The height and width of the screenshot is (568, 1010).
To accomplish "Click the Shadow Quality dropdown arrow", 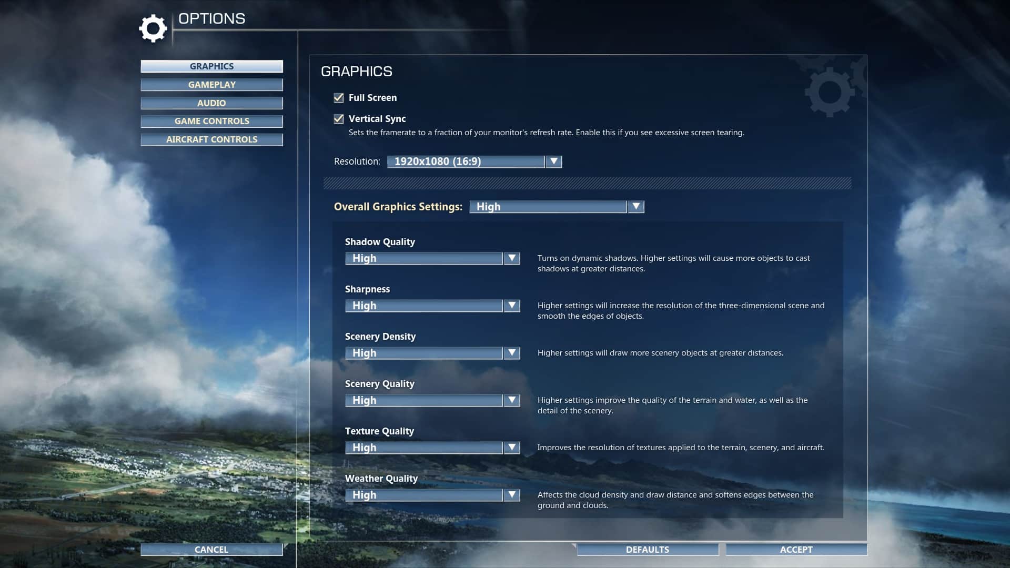I will coord(511,258).
